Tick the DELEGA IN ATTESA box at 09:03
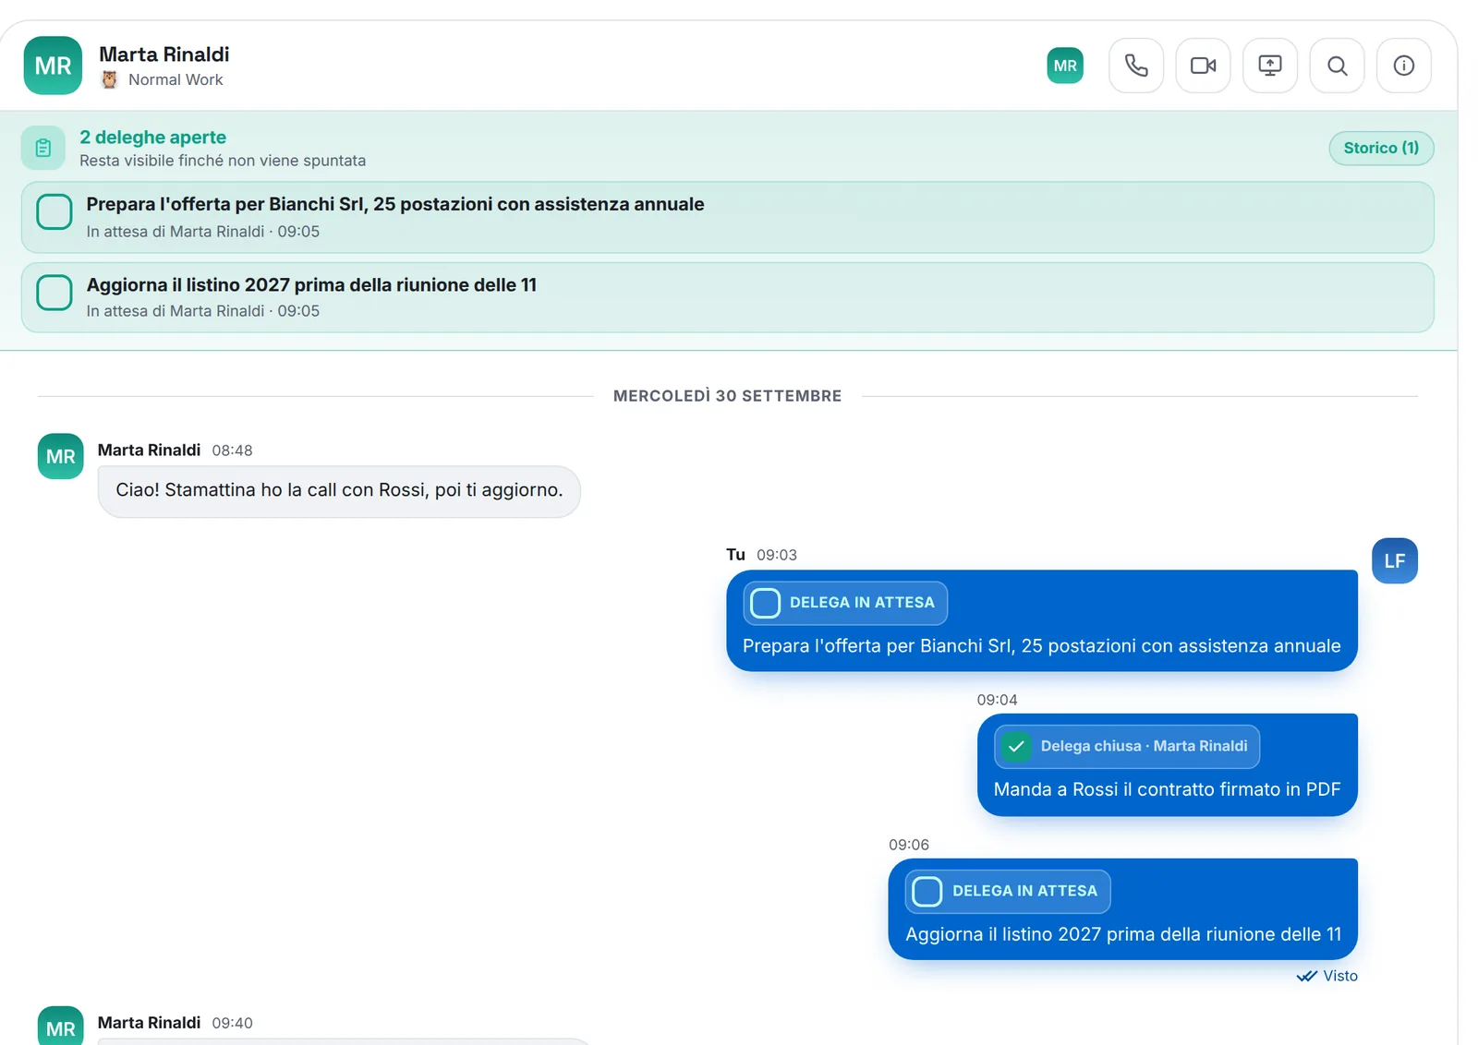The width and height of the screenshot is (1478, 1045). pos(765,603)
